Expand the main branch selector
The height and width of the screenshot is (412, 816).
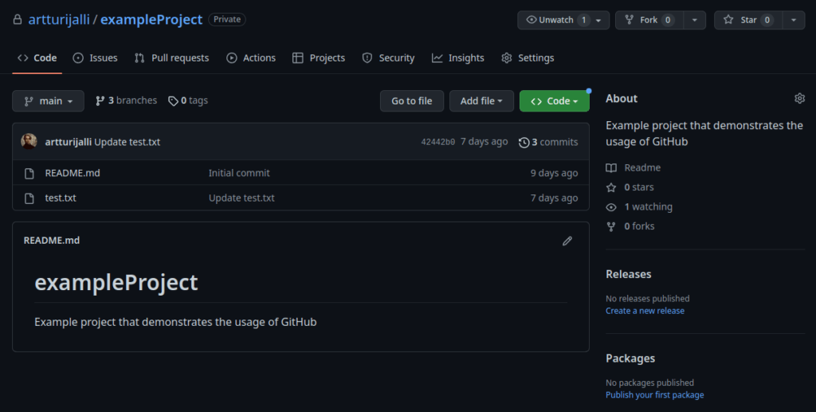48,101
